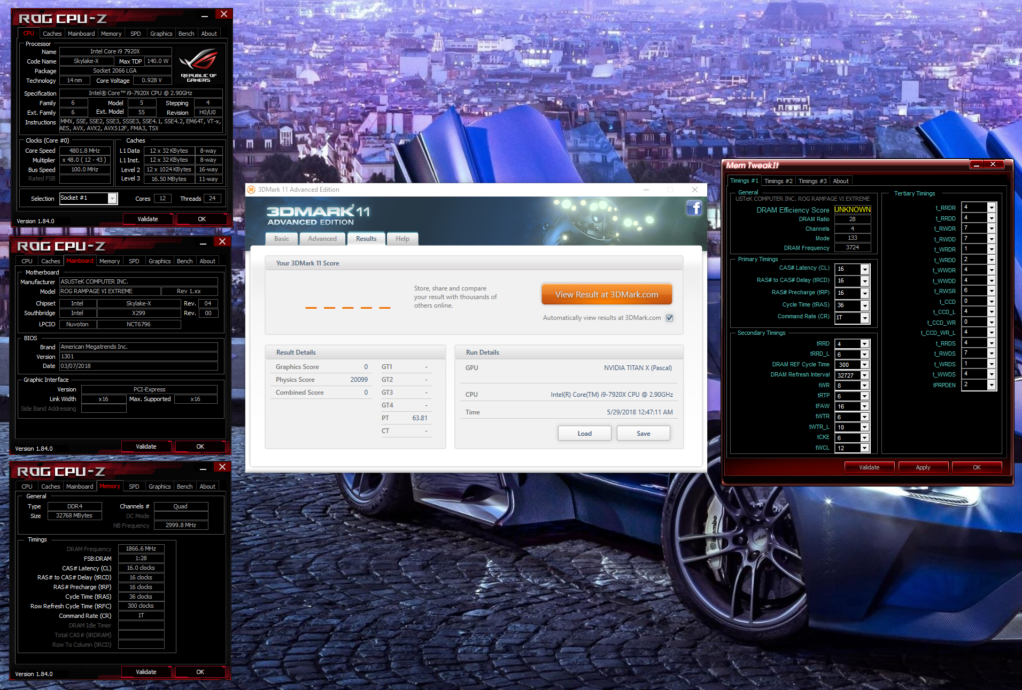Expand the RAS# to CAS# Delay (tRCD) dropdown
This screenshot has width=1022, height=690.
pos(864,281)
